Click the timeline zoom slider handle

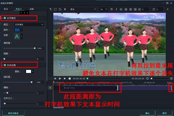[151, 78]
